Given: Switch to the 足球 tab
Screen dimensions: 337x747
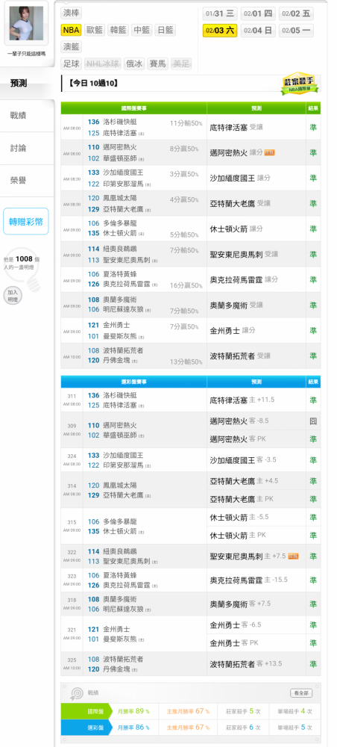Looking at the screenshot, I should pyautogui.click(x=72, y=63).
